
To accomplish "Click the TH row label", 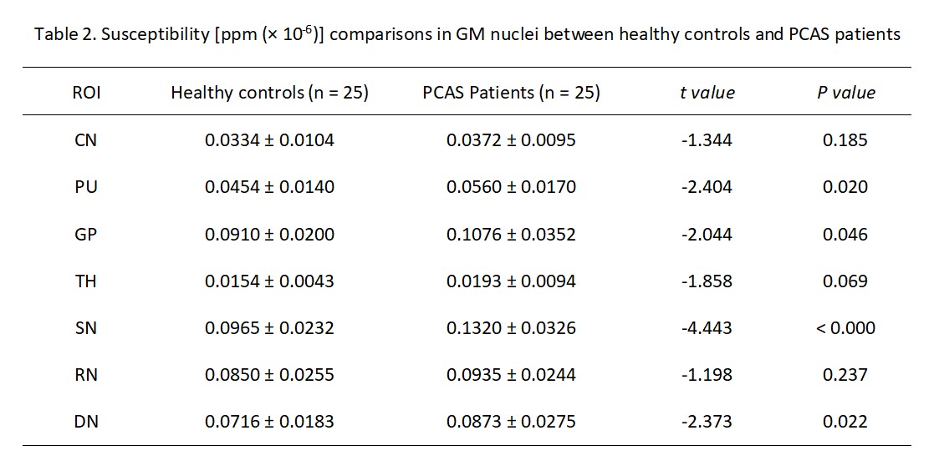I will [86, 281].
